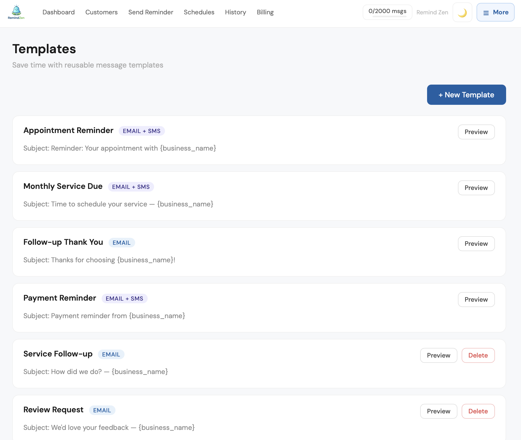The width and height of the screenshot is (521, 440).
Task: Open the Billing page
Action: (265, 12)
